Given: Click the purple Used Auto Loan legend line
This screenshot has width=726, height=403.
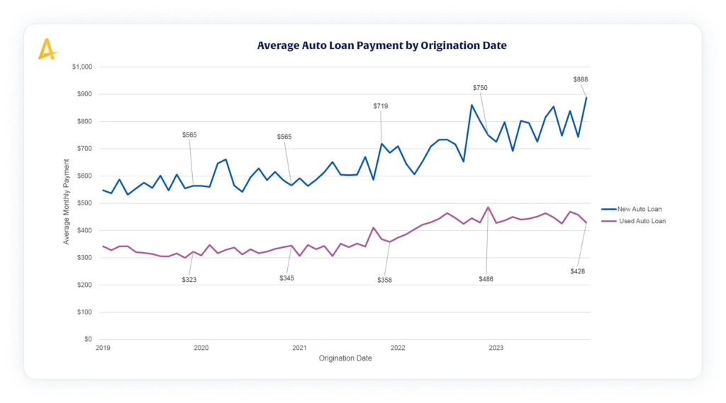Looking at the screenshot, I should (608, 221).
